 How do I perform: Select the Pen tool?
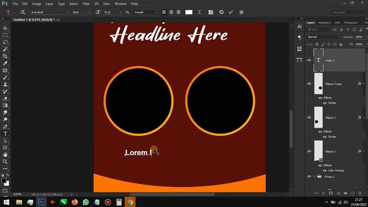click(x=5, y=126)
